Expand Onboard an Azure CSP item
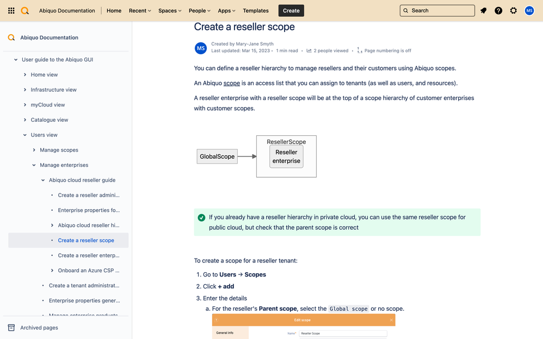Image resolution: width=543 pixels, height=339 pixels. [x=52, y=271]
